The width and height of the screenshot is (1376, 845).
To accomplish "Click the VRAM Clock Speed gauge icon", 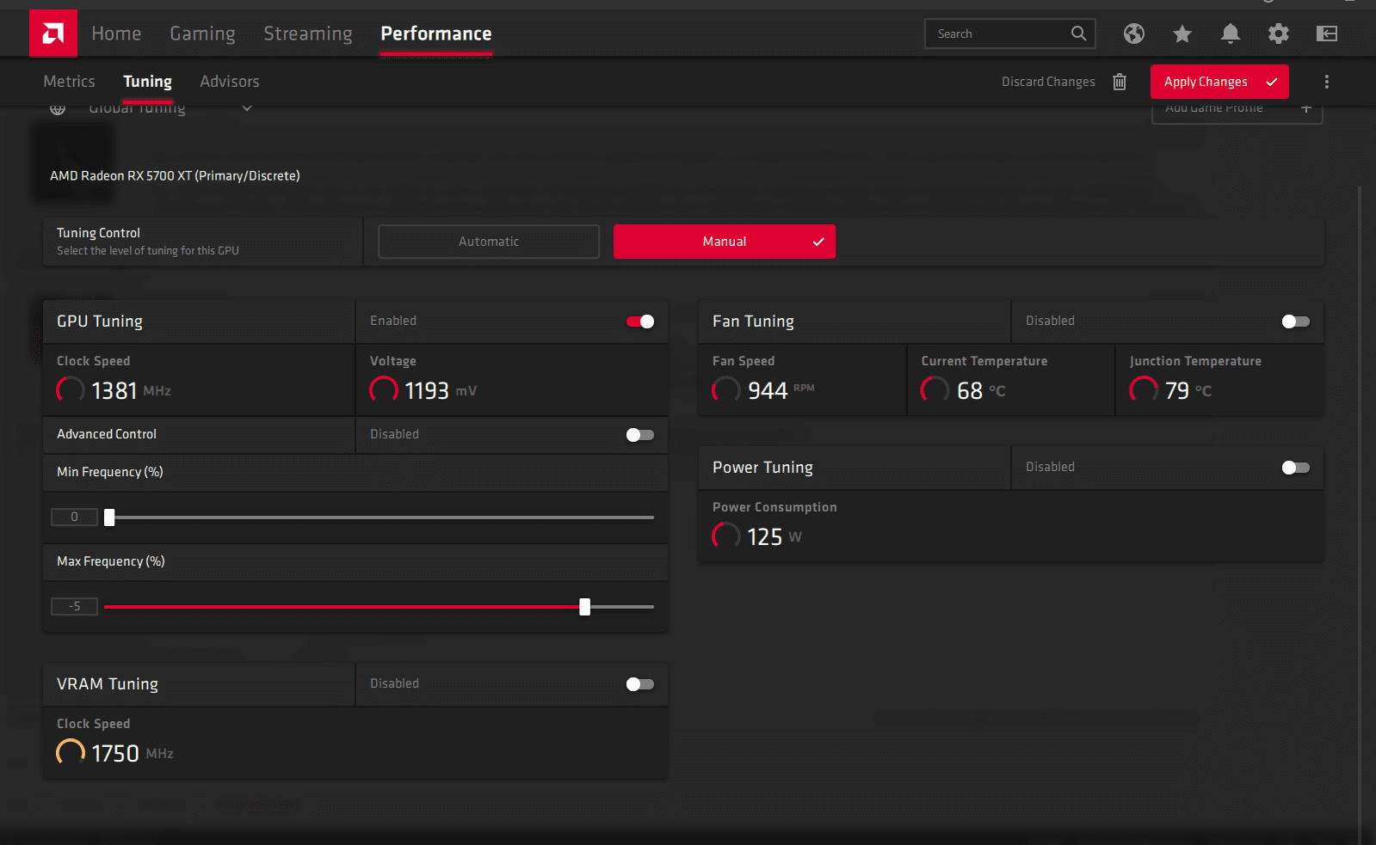I will [x=71, y=753].
